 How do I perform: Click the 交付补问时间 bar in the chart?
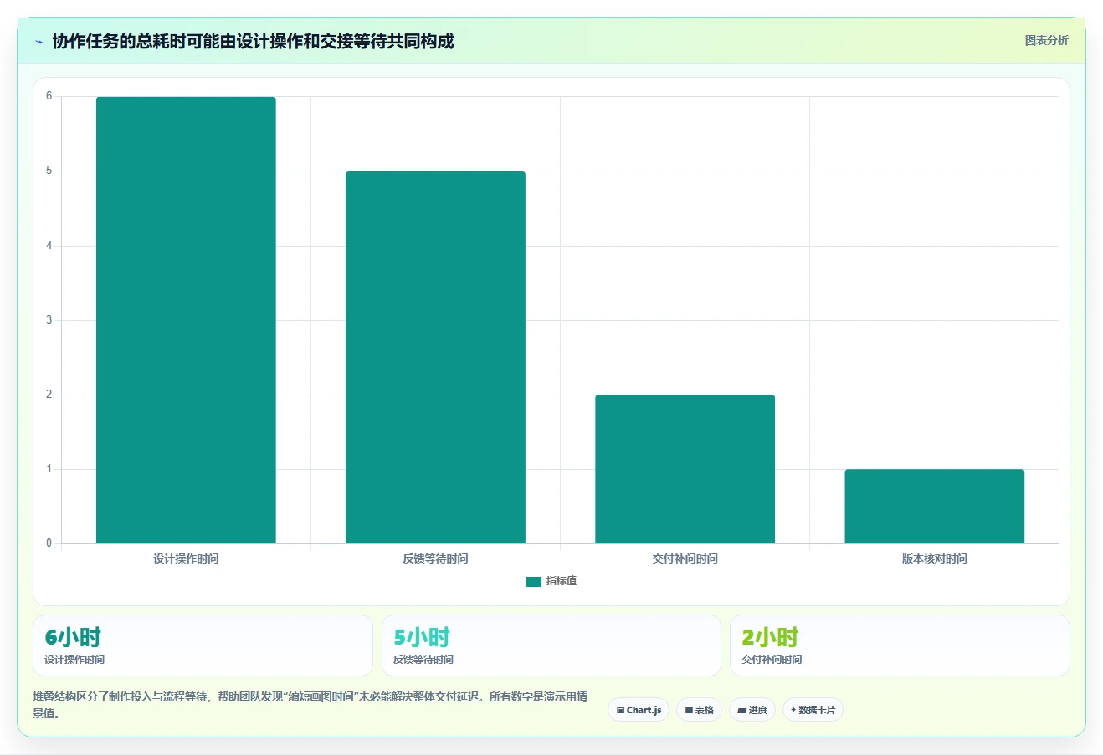coord(685,469)
